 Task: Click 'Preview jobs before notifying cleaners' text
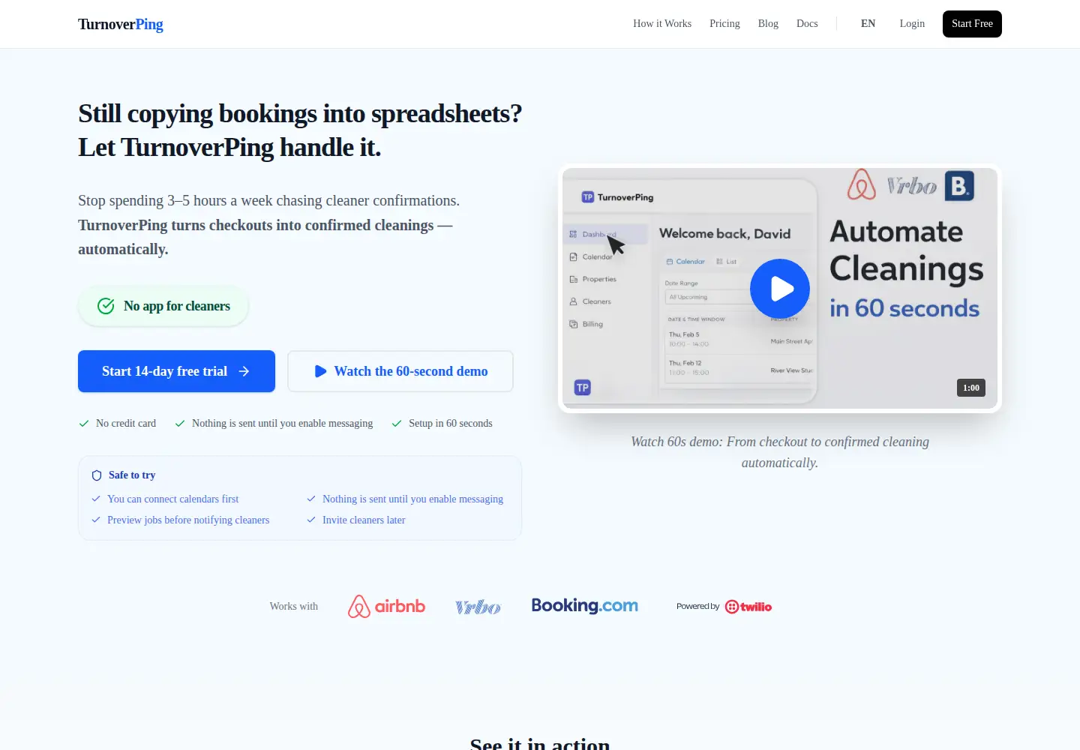(188, 520)
